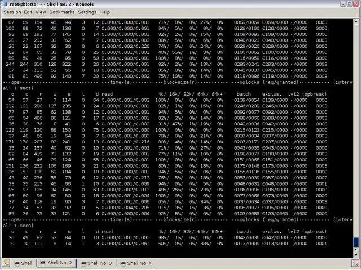Click the batch value 0118/0086
The image size is (361, 270).
pyautogui.click(x=246, y=76)
